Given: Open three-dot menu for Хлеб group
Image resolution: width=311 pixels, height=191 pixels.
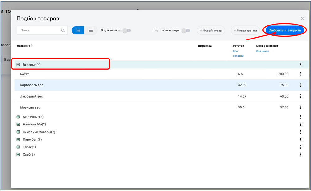Looking at the screenshot, I should (x=301, y=154).
